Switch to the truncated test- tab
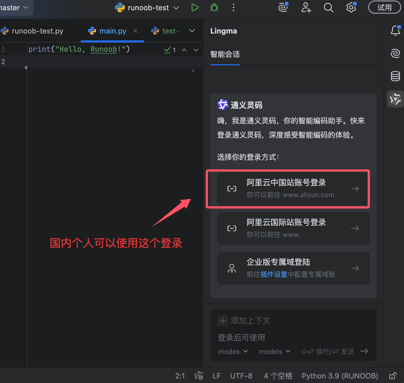This screenshot has width=404, height=383. tap(166, 31)
